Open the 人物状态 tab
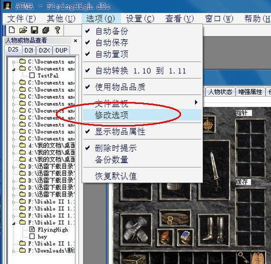Image resolution: width=271 pixels, height=264 pixels. point(220,92)
